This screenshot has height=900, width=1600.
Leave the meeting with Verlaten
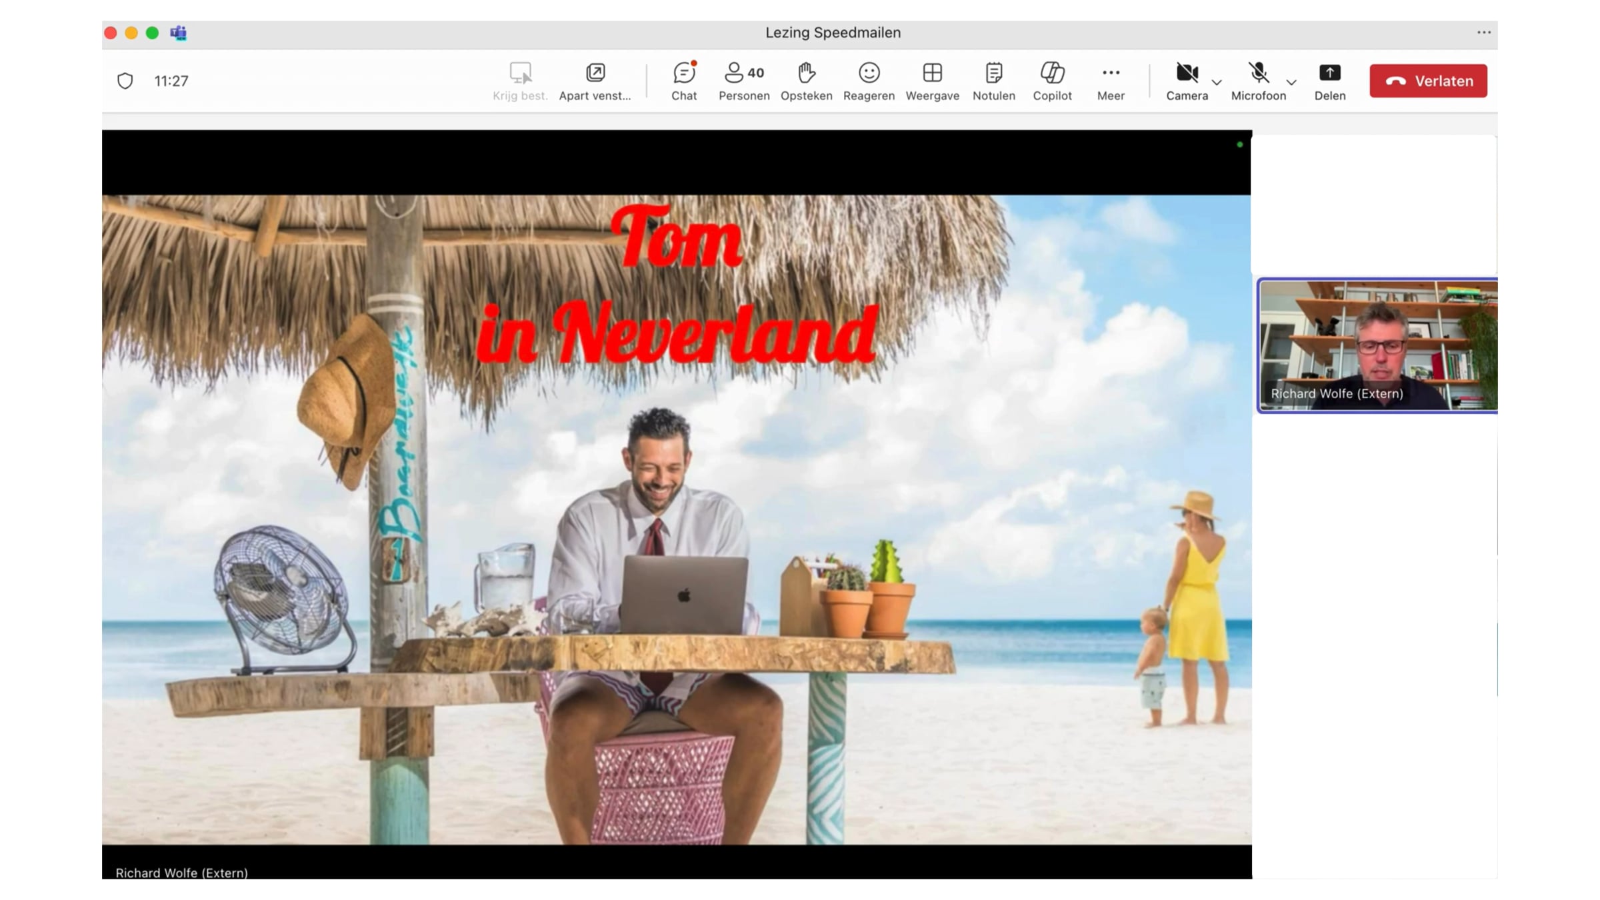[x=1428, y=81]
